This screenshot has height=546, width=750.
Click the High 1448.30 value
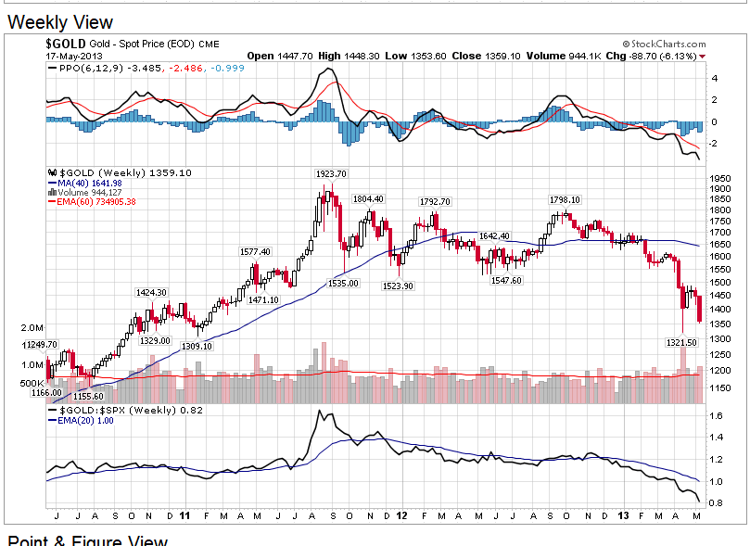coord(349,56)
